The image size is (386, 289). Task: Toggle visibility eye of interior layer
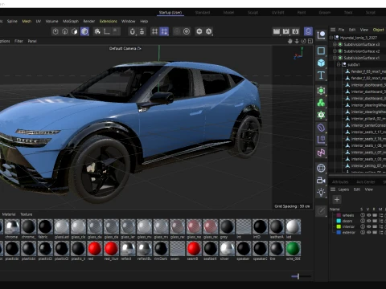point(369,226)
